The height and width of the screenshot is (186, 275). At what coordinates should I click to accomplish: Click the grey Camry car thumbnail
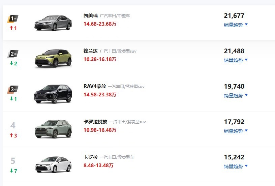[x=53, y=23]
